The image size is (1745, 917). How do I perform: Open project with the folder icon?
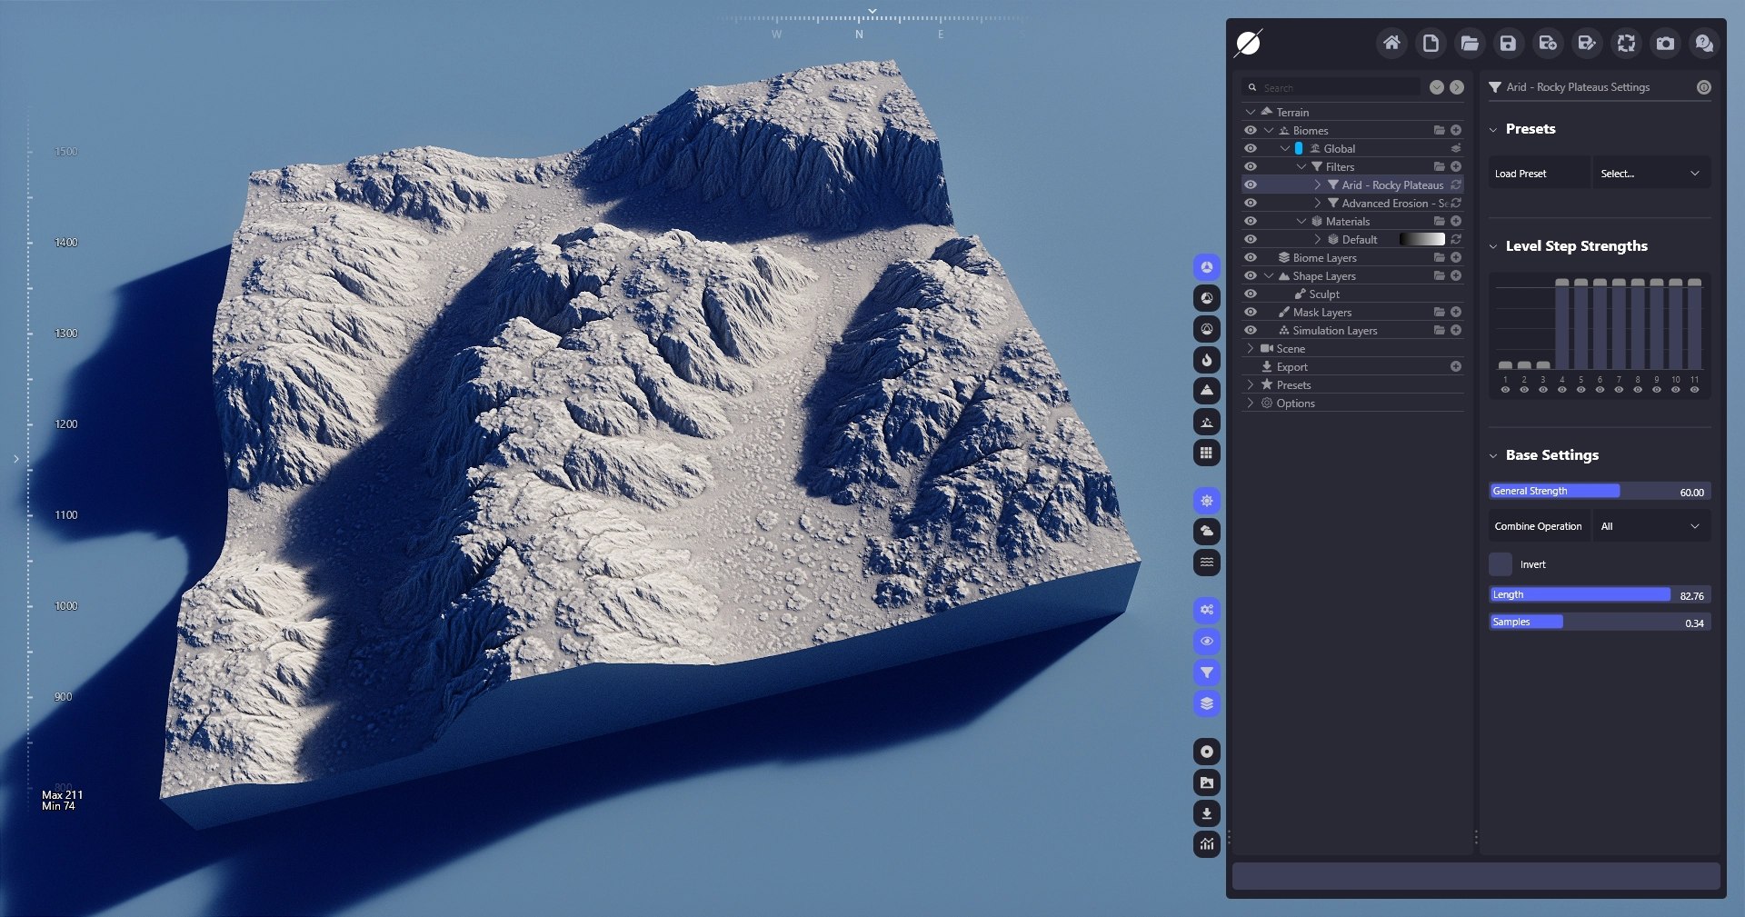click(1469, 43)
